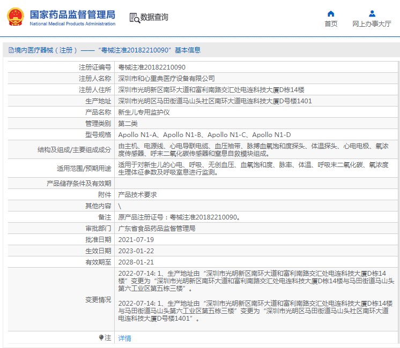Select product name 新生儿专用监护仪

(144, 112)
